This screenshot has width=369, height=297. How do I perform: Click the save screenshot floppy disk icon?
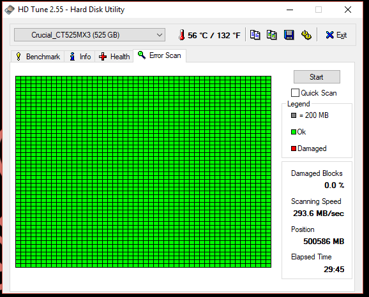(x=289, y=35)
